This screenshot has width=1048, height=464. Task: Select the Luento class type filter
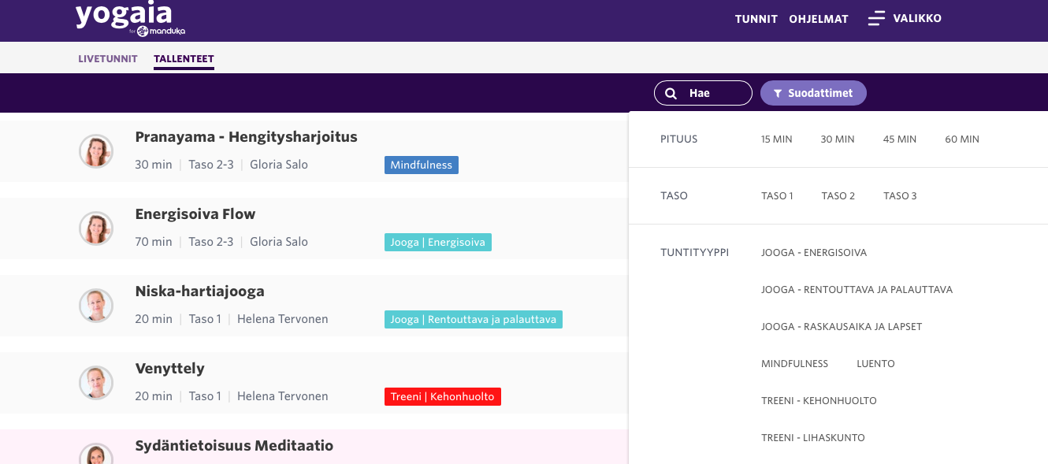(875, 364)
